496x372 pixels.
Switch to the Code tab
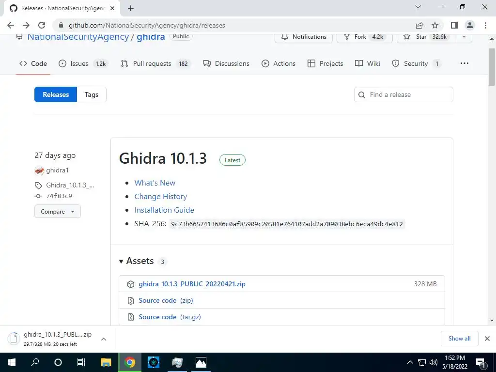(33, 63)
